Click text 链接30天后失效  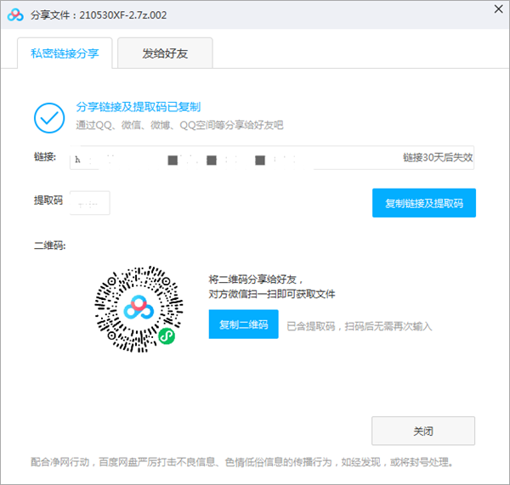[438, 157]
